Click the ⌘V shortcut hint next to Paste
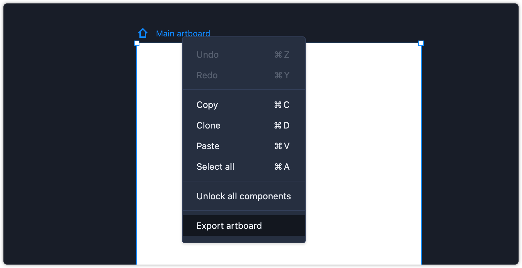The width and height of the screenshot is (522, 268). tap(282, 146)
